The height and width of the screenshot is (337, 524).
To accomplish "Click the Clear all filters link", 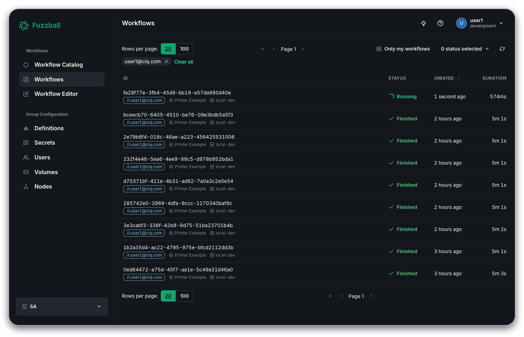I will pos(184,61).
